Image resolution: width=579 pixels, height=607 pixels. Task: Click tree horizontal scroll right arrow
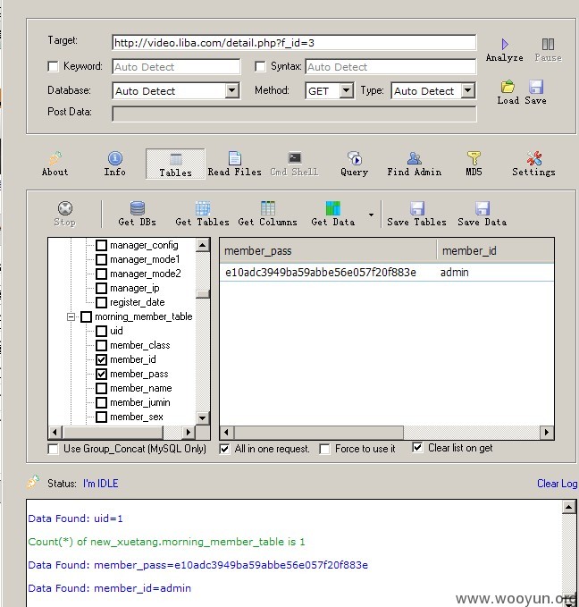[189, 432]
